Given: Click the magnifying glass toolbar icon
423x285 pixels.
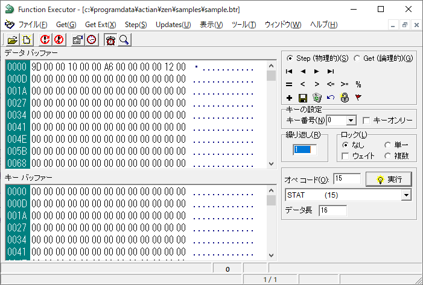Looking at the screenshot, I should tap(124, 40).
